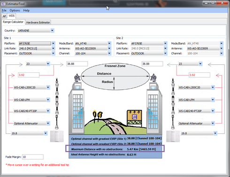The image size is (230, 177).
Task: Expand the Site 1 Channel dropdown
Action: pyautogui.click(x=109, y=54)
